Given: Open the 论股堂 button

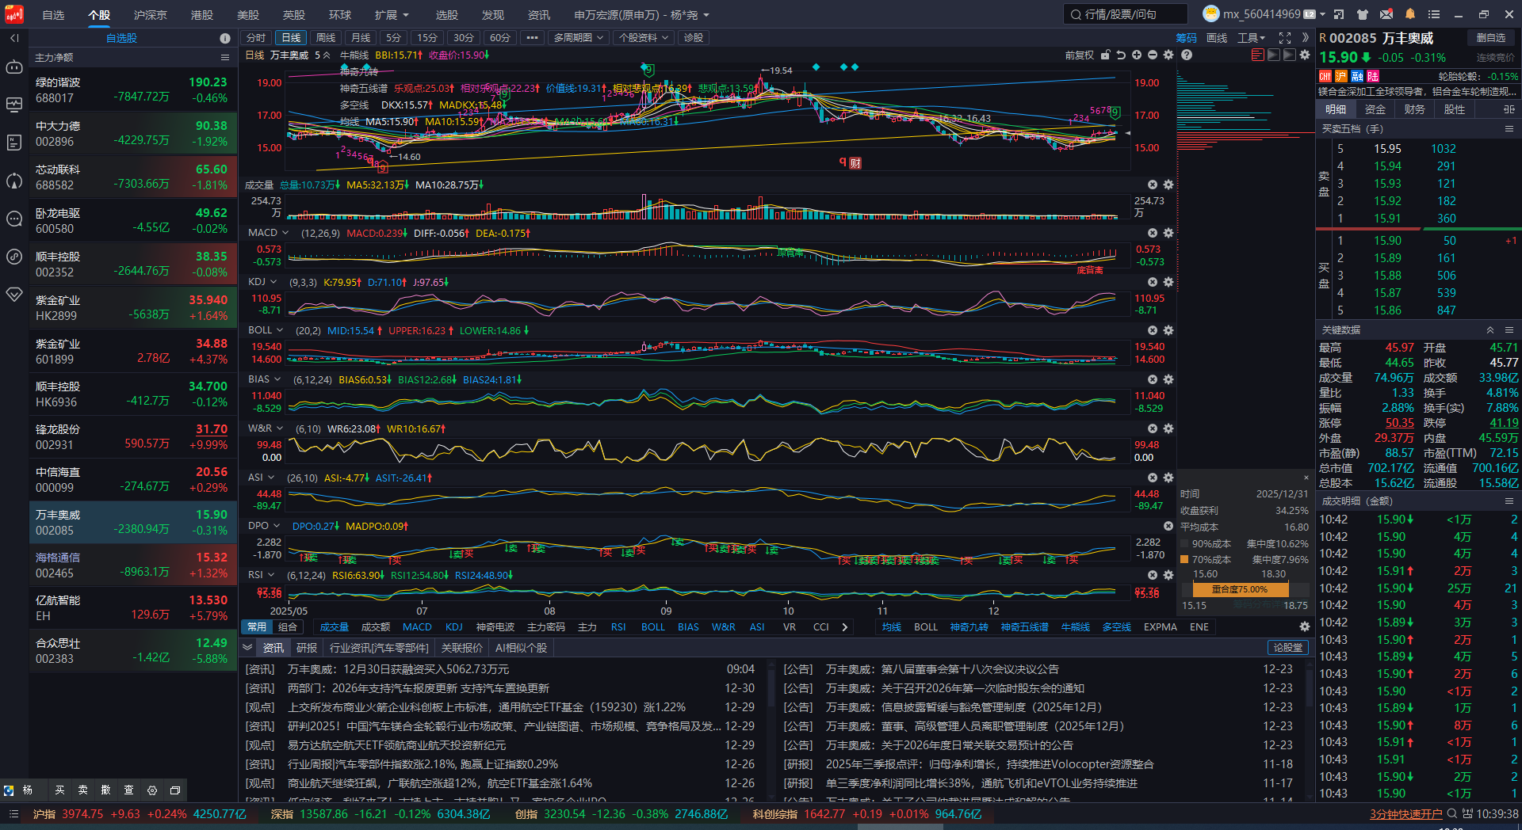Looking at the screenshot, I should tap(1287, 648).
